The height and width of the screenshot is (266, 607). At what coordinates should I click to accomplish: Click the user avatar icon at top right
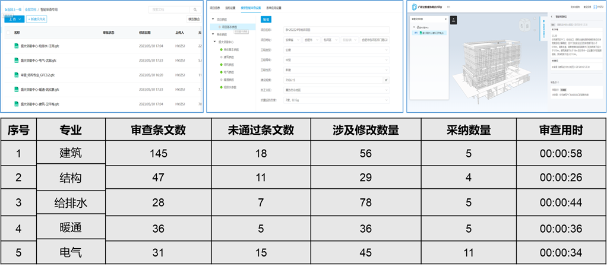tap(594, 7)
